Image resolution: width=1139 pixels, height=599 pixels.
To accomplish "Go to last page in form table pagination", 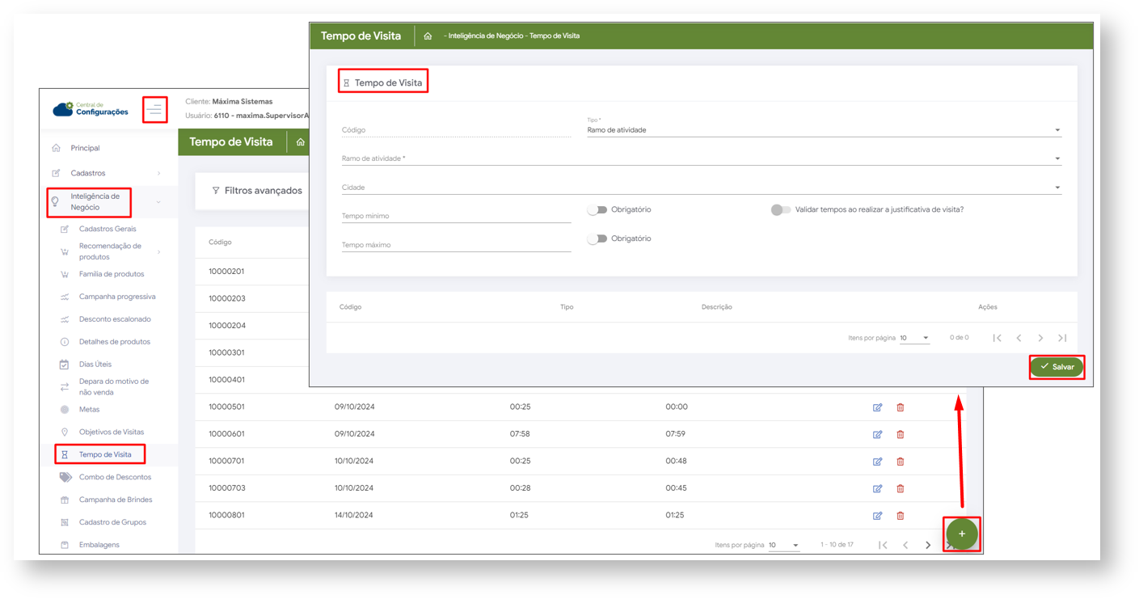I will pos(1062,338).
